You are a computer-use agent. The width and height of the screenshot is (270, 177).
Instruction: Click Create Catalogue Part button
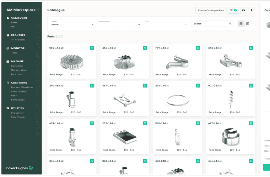[x=211, y=10]
